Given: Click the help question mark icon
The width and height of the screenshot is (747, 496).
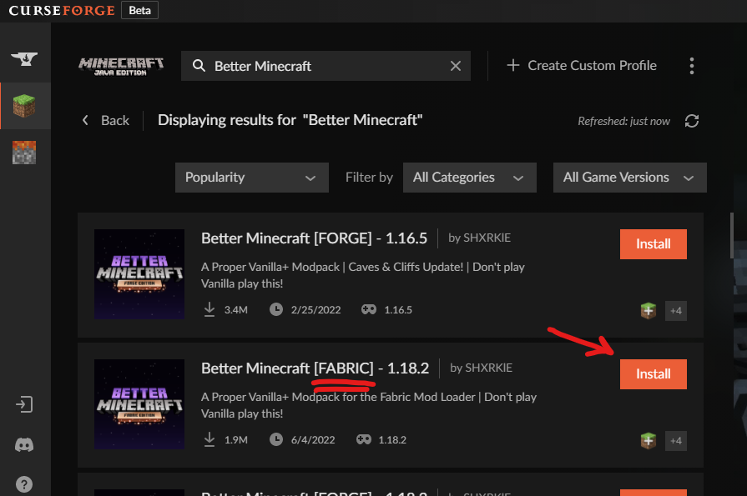Looking at the screenshot, I should pyautogui.click(x=24, y=484).
